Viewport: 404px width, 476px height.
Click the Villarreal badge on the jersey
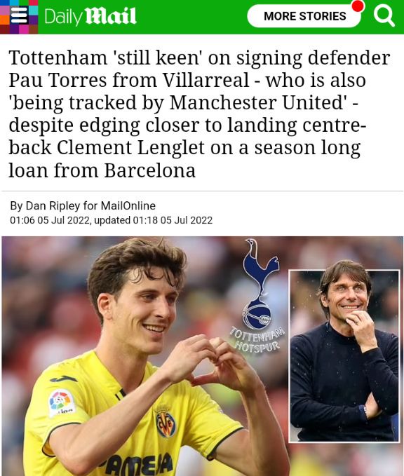pyautogui.click(x=166, y=422)
